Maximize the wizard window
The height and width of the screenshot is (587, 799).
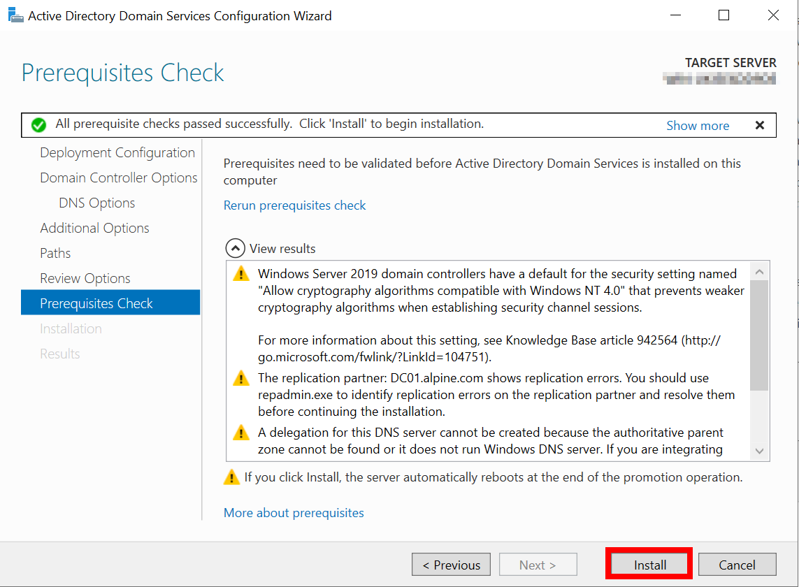(724, 15)
